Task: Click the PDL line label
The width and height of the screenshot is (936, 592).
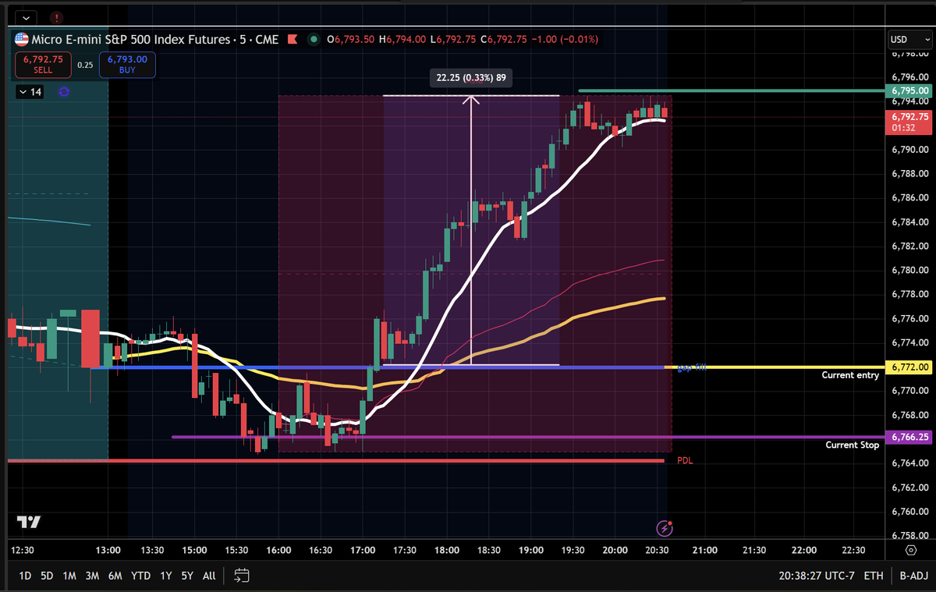Action: point(685,461)
